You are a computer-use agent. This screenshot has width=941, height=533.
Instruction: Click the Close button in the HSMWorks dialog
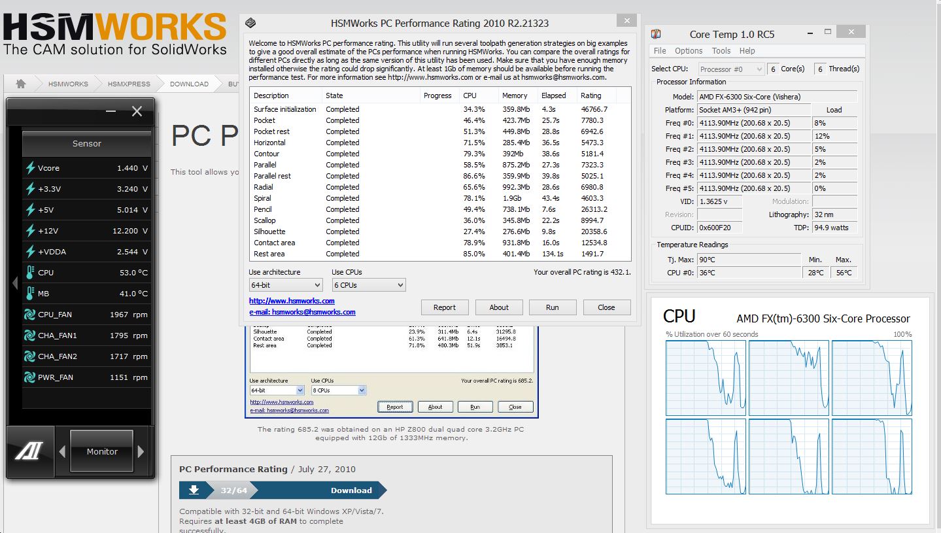click(x=606, y=307)
